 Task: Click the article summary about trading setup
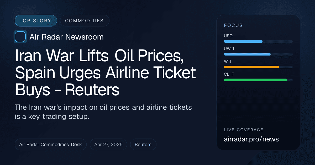(103, 112)
